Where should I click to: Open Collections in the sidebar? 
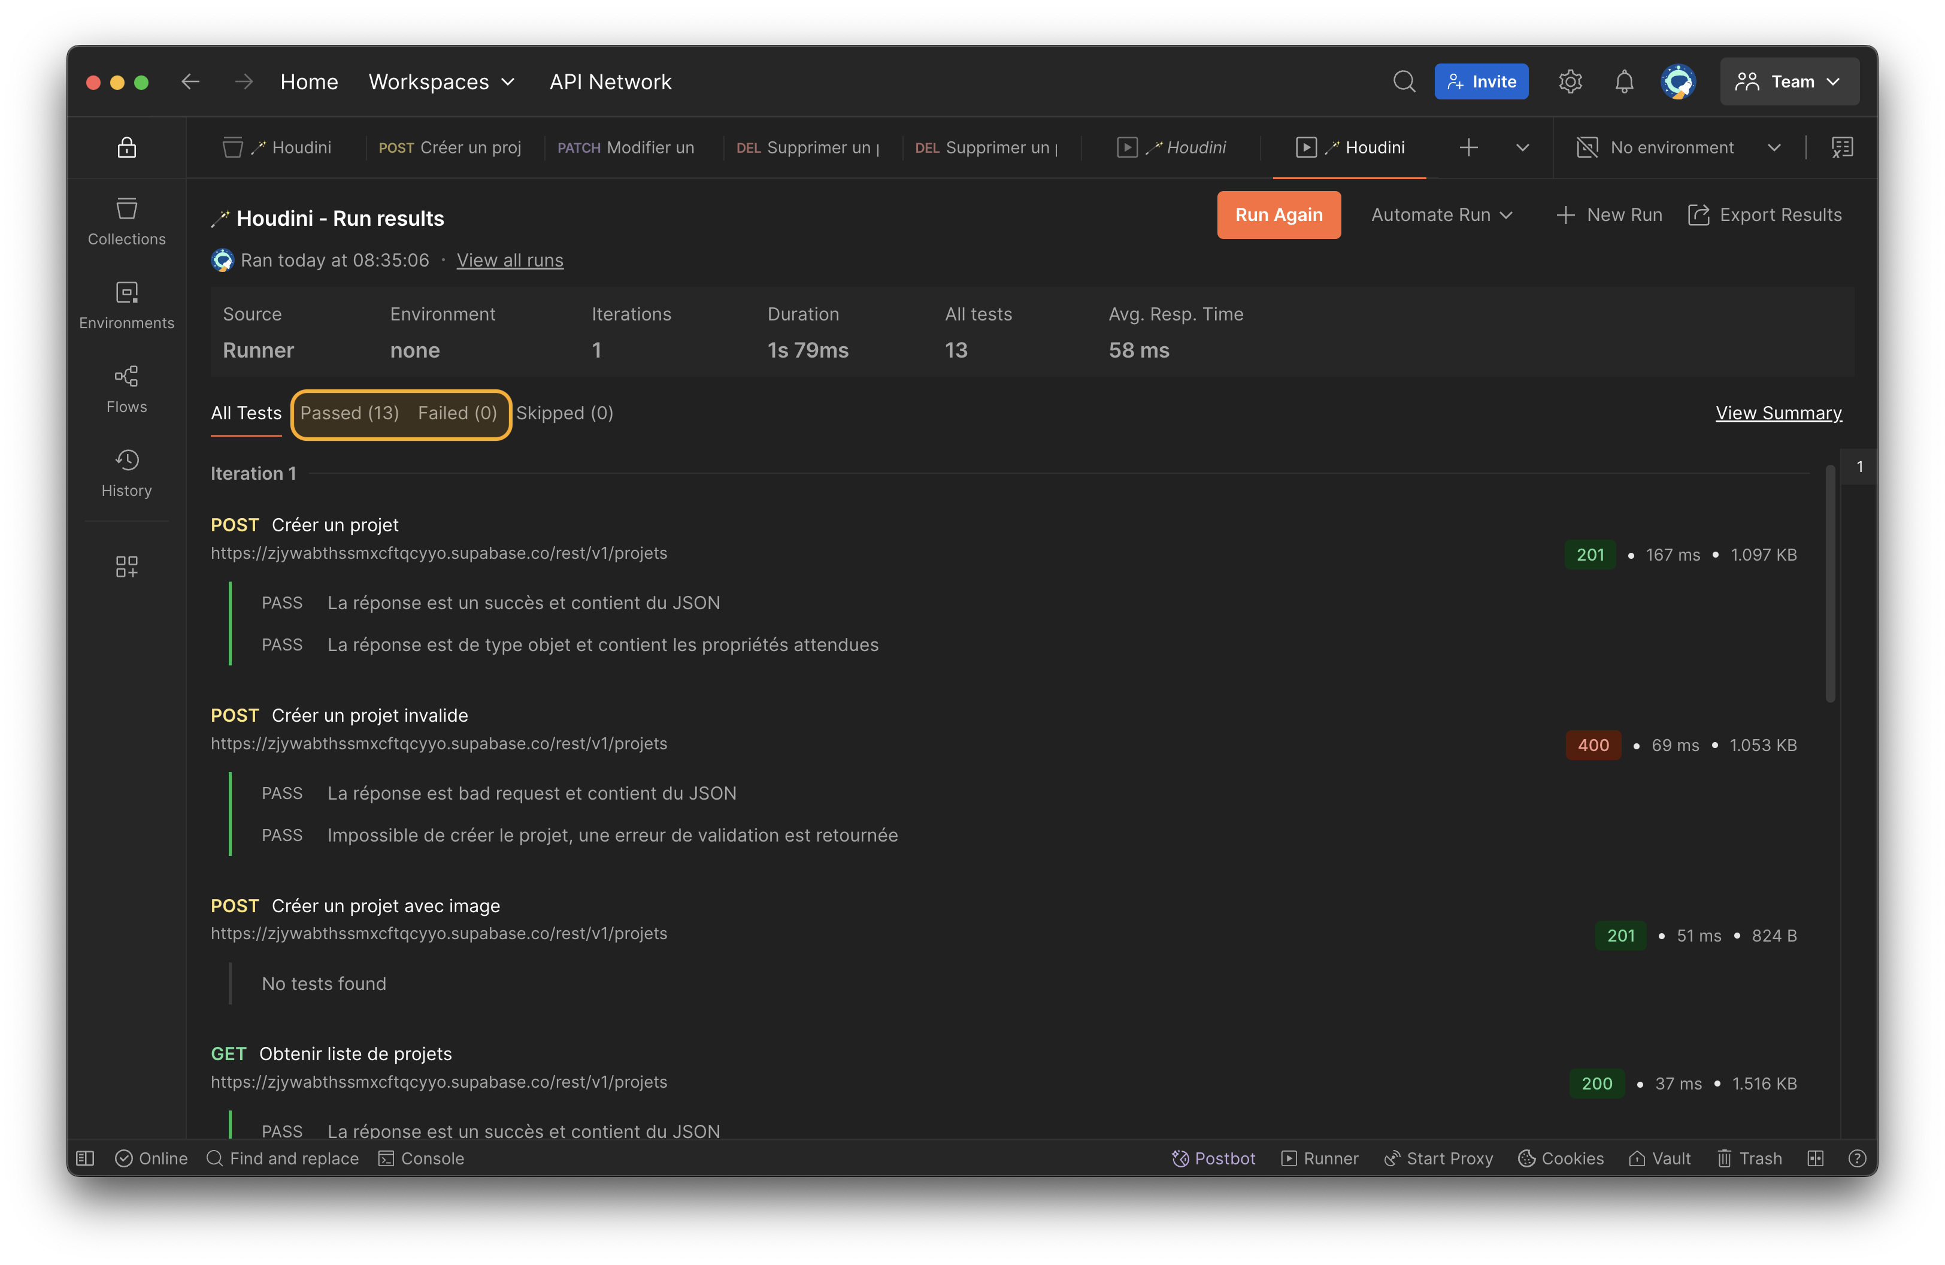click(x=127, y=222)
